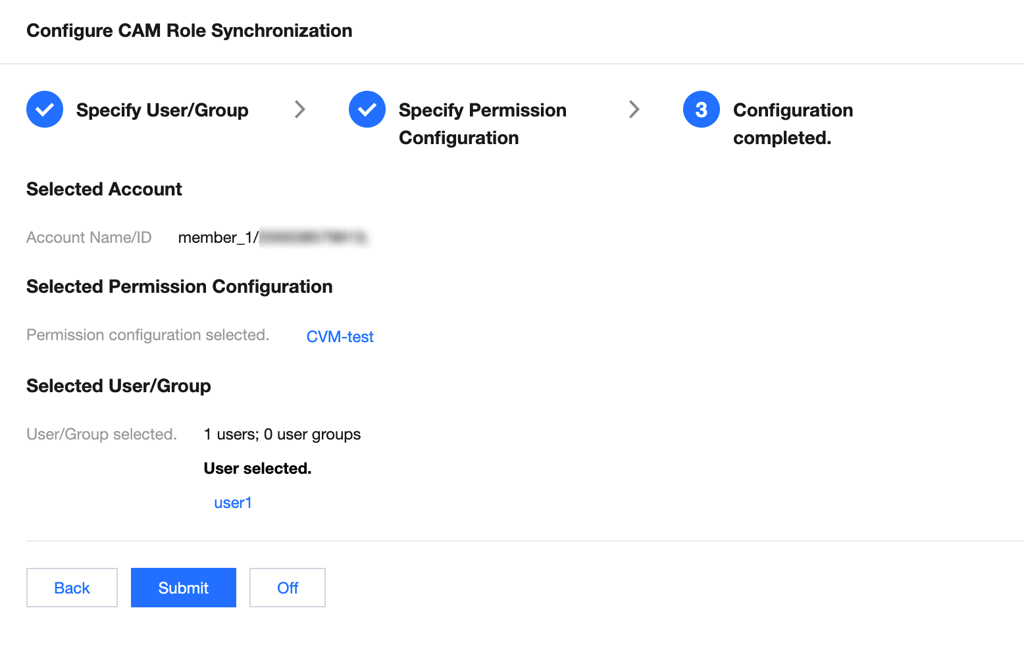1024x658 pixels.
Task: Select the "Configuration completed." step label
Action: [x=793, y=124]
